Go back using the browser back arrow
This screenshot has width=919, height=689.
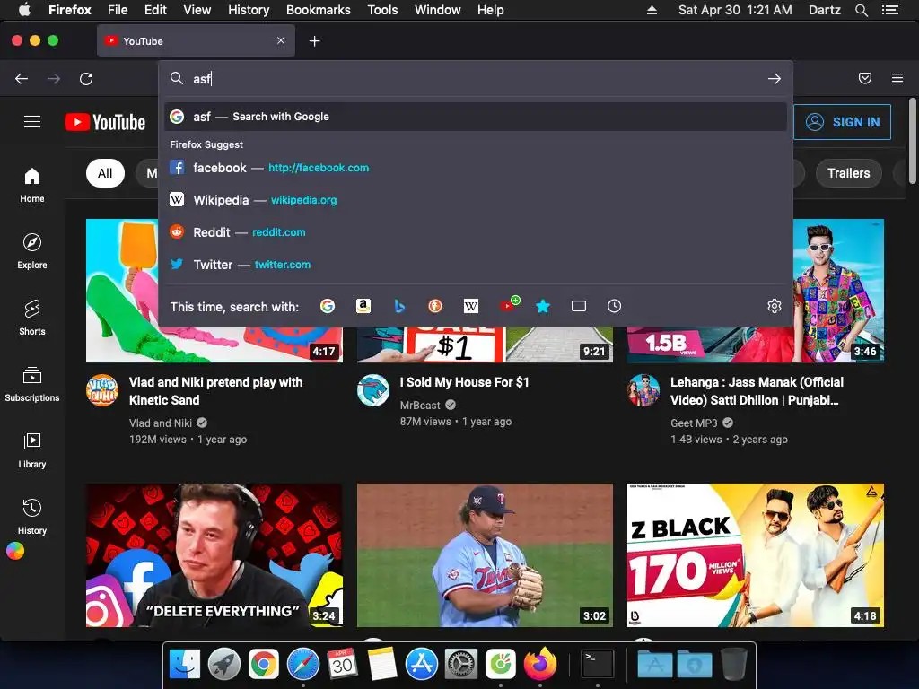click(x=22, y=79)
